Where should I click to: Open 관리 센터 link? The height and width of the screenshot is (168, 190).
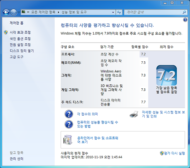coord(16,159)
